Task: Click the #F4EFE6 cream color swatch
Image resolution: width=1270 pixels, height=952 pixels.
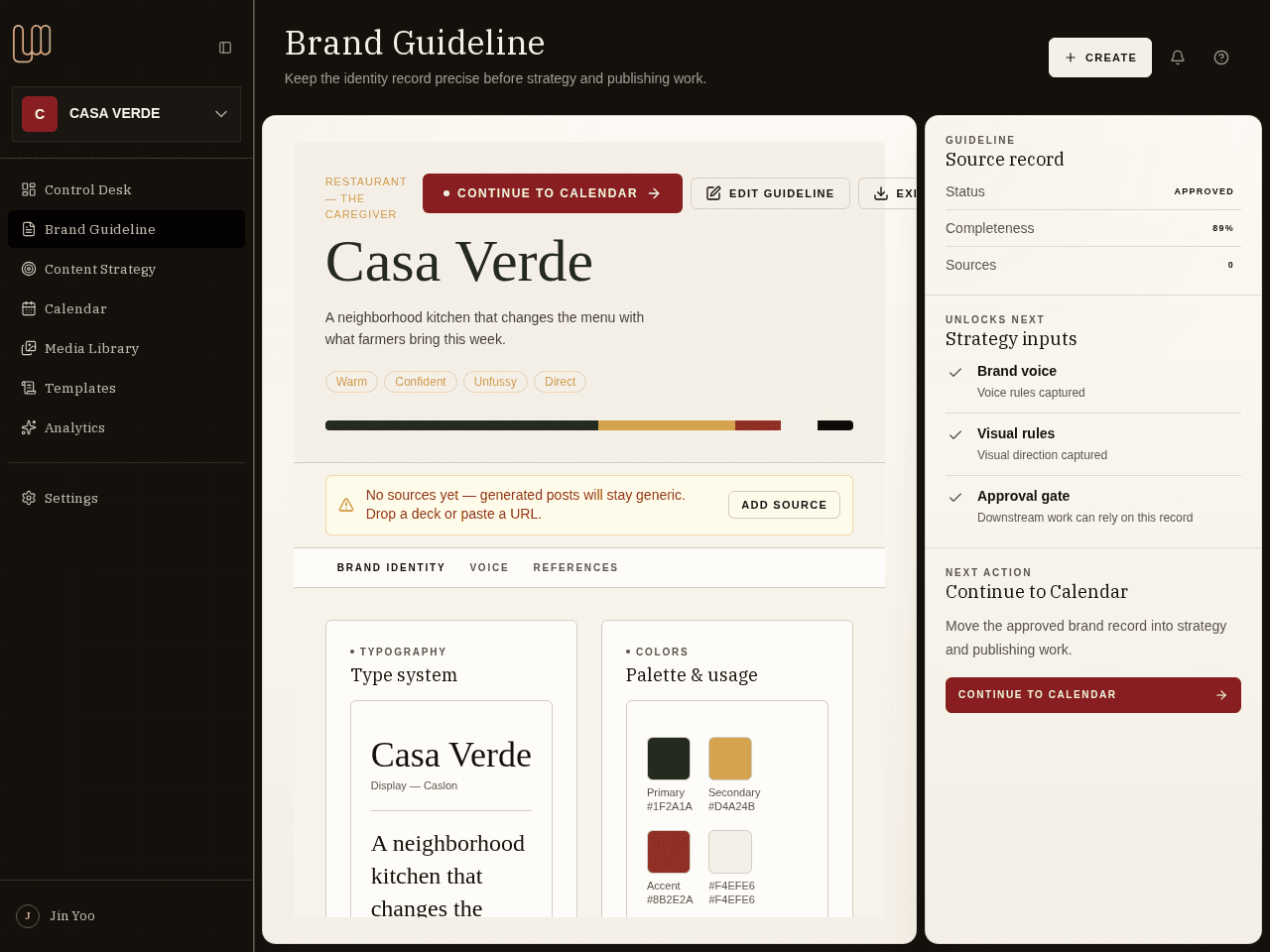Action: (x=730, y=852)
